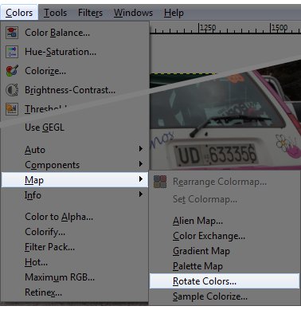Open the Tools menu

(55, 13)
